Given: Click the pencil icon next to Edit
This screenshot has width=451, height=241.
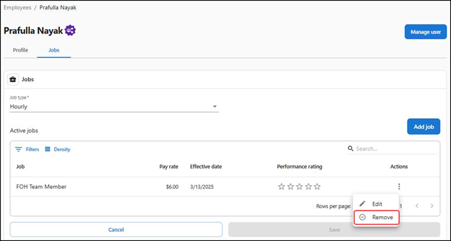Looking at the screenshot, I should tap(362, 204).
